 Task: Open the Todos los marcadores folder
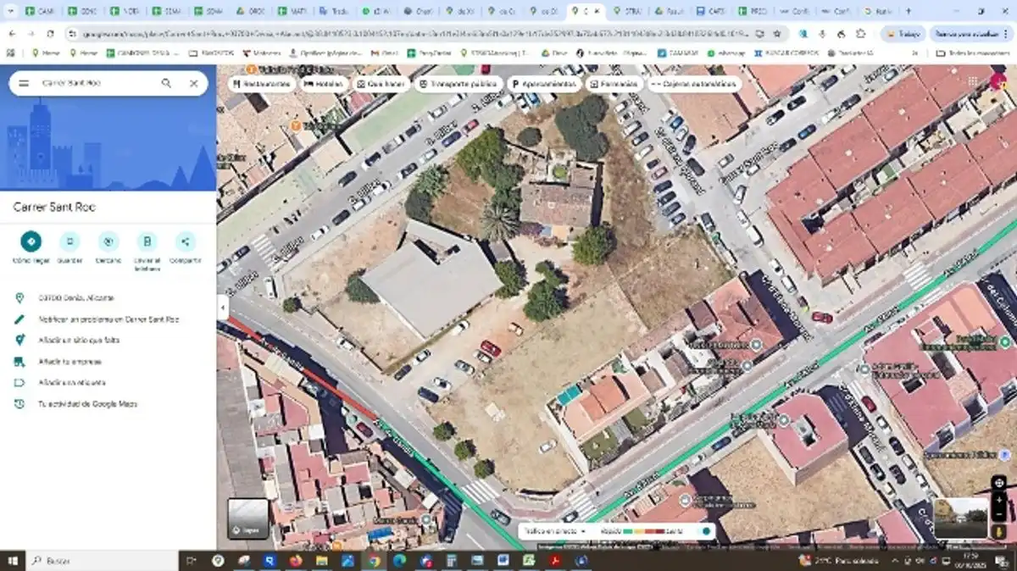[970, 53]
